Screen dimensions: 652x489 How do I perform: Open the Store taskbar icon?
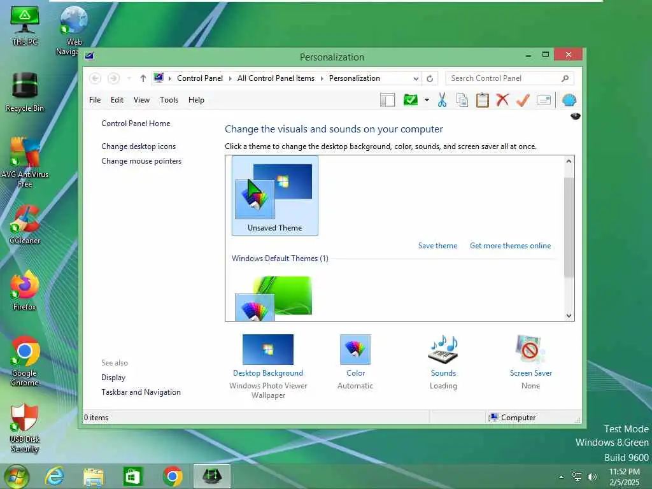(x=132, y=476)
